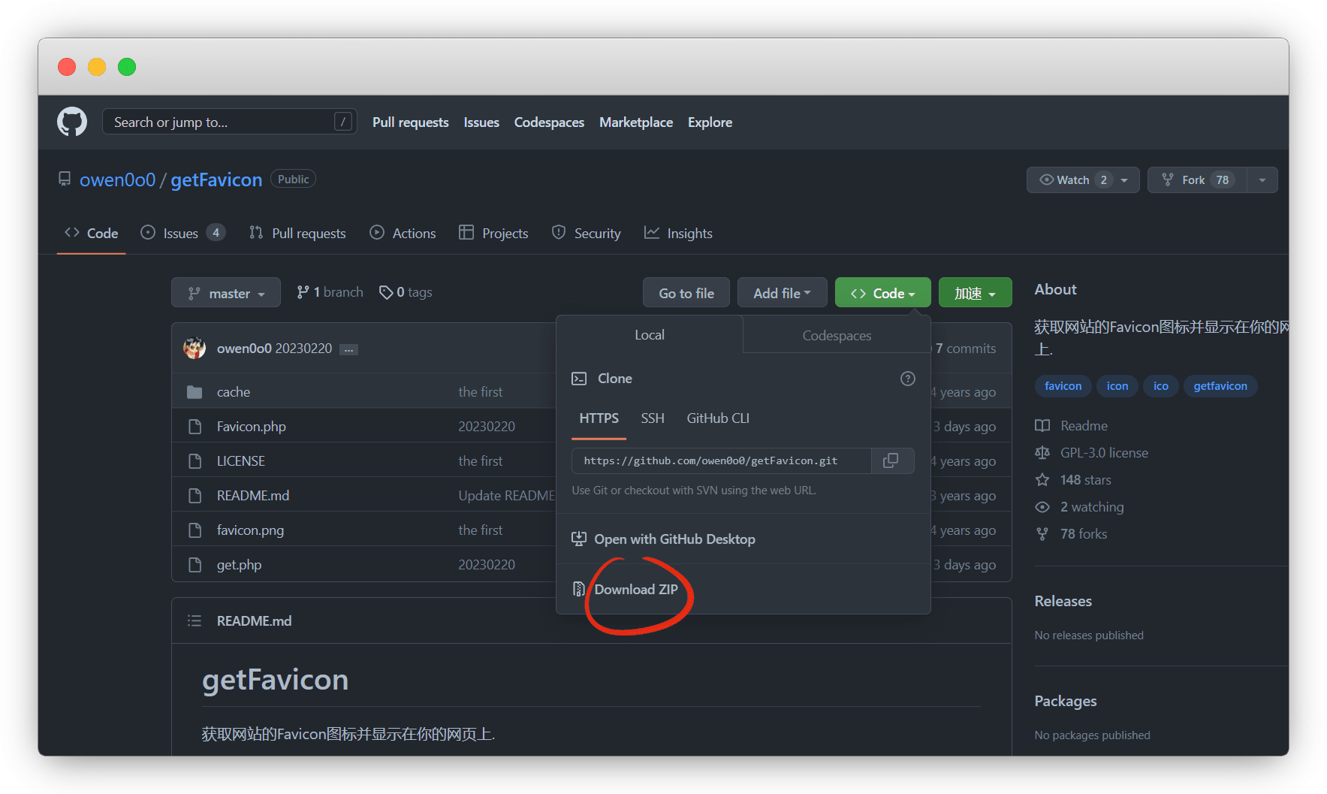Switch to the Codespaces tab
Viewport: 1327px width, 794px height.
coord(836,336)
